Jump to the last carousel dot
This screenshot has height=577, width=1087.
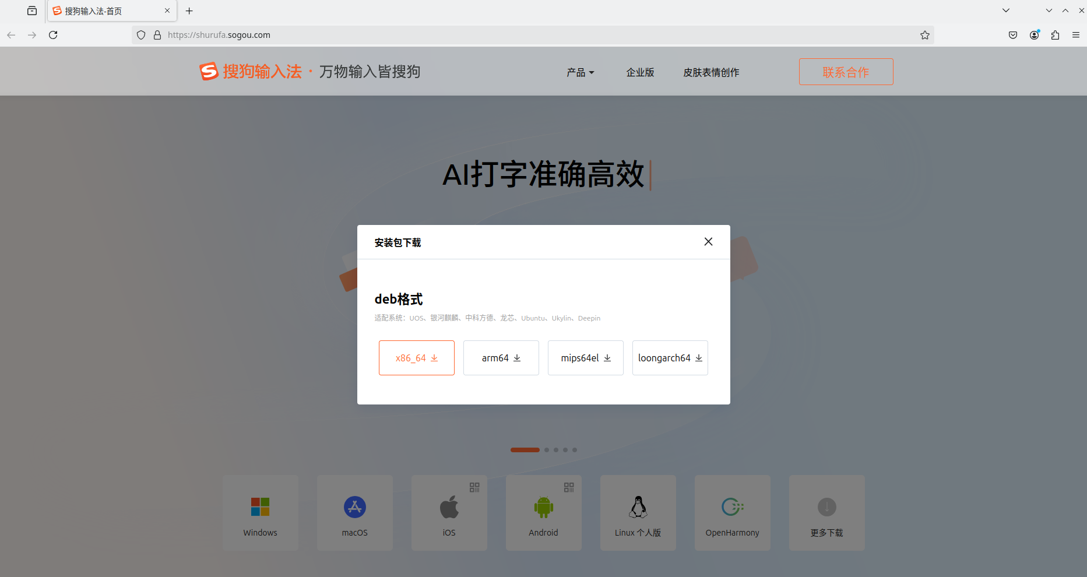click(x=575, y=450)
